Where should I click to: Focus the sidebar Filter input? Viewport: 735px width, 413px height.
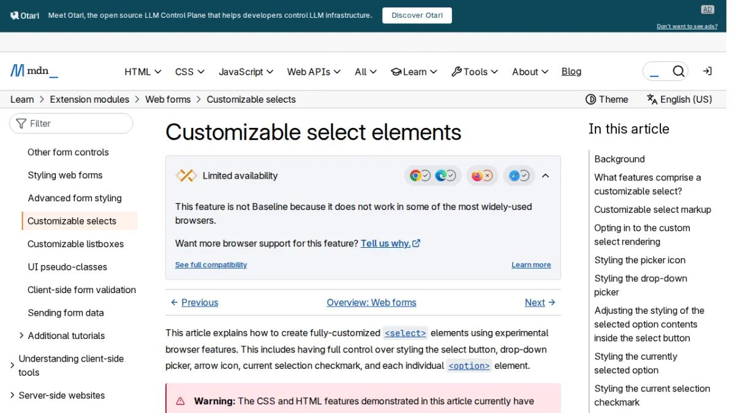(x=71, y=124)
